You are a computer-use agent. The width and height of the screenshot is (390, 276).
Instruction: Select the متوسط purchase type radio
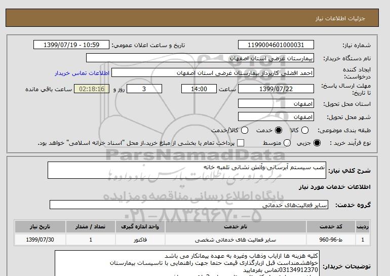point(287,143)
